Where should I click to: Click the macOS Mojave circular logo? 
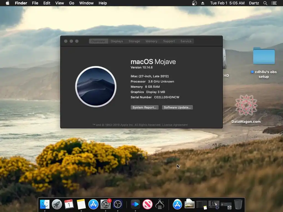tap(96, 87)
